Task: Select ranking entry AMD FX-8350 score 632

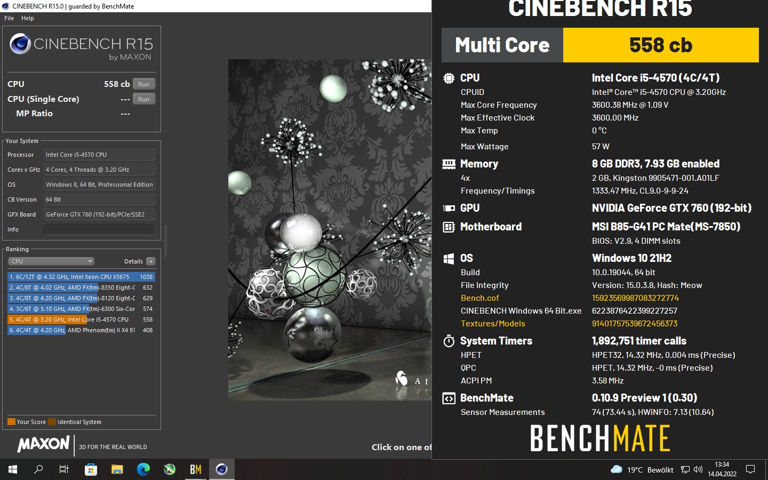Action: (81, 287)
